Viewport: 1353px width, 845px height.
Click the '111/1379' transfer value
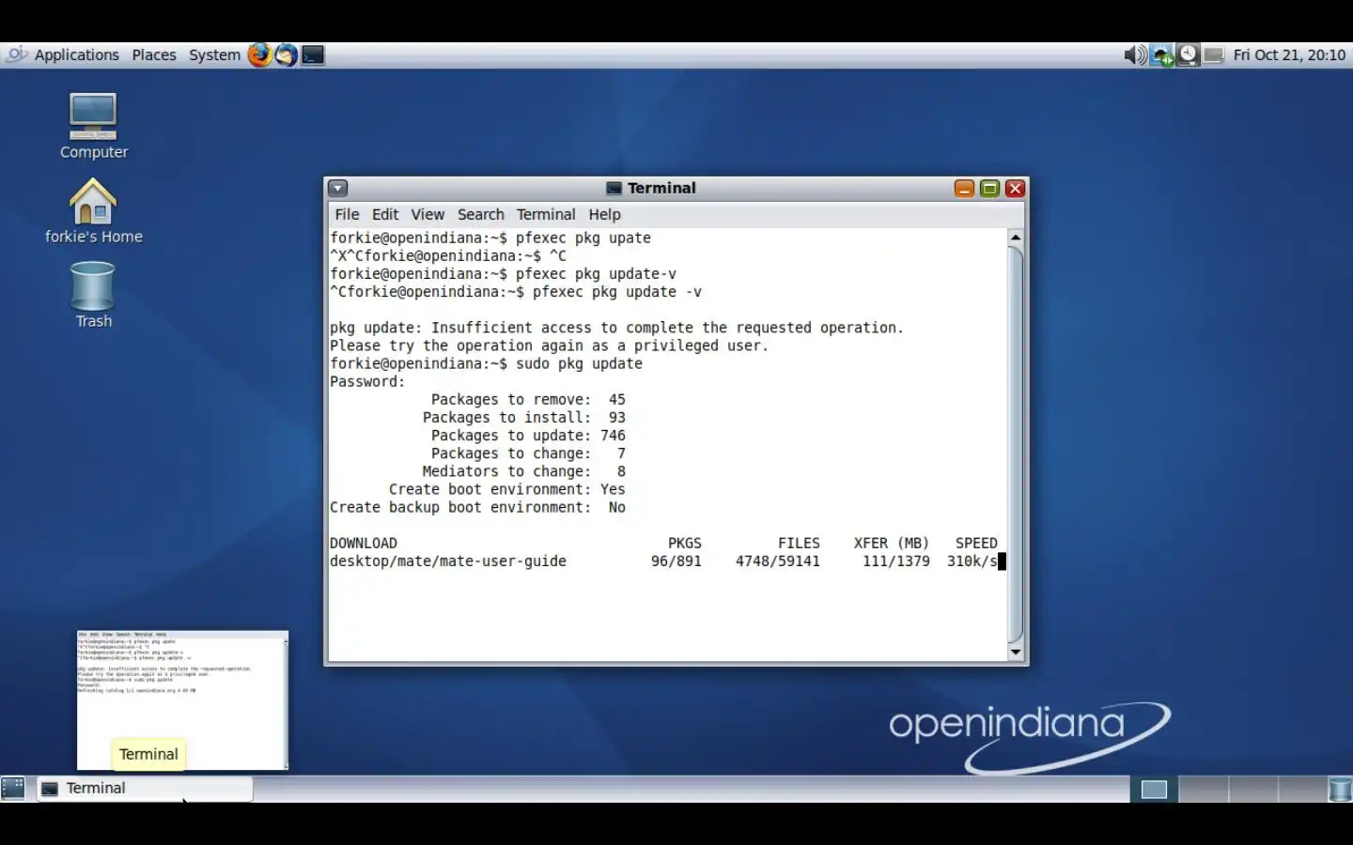pyautogui.click(x=896, y=561)
